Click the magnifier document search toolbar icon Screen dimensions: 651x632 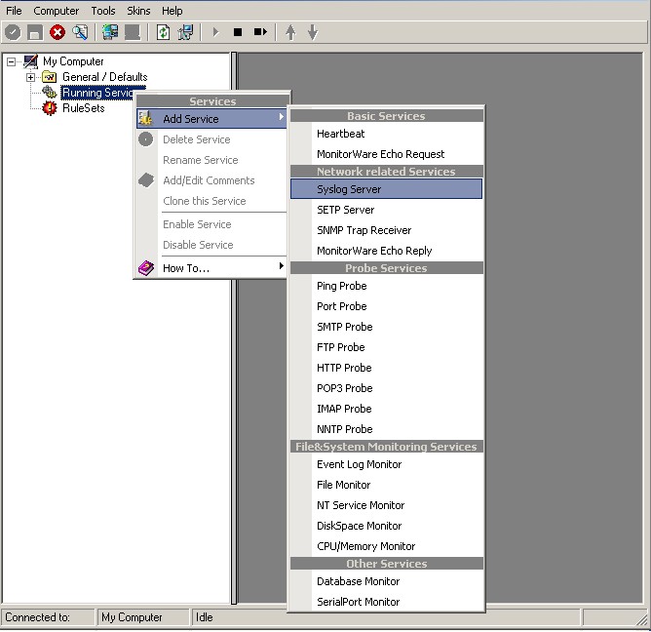point(80,32)
